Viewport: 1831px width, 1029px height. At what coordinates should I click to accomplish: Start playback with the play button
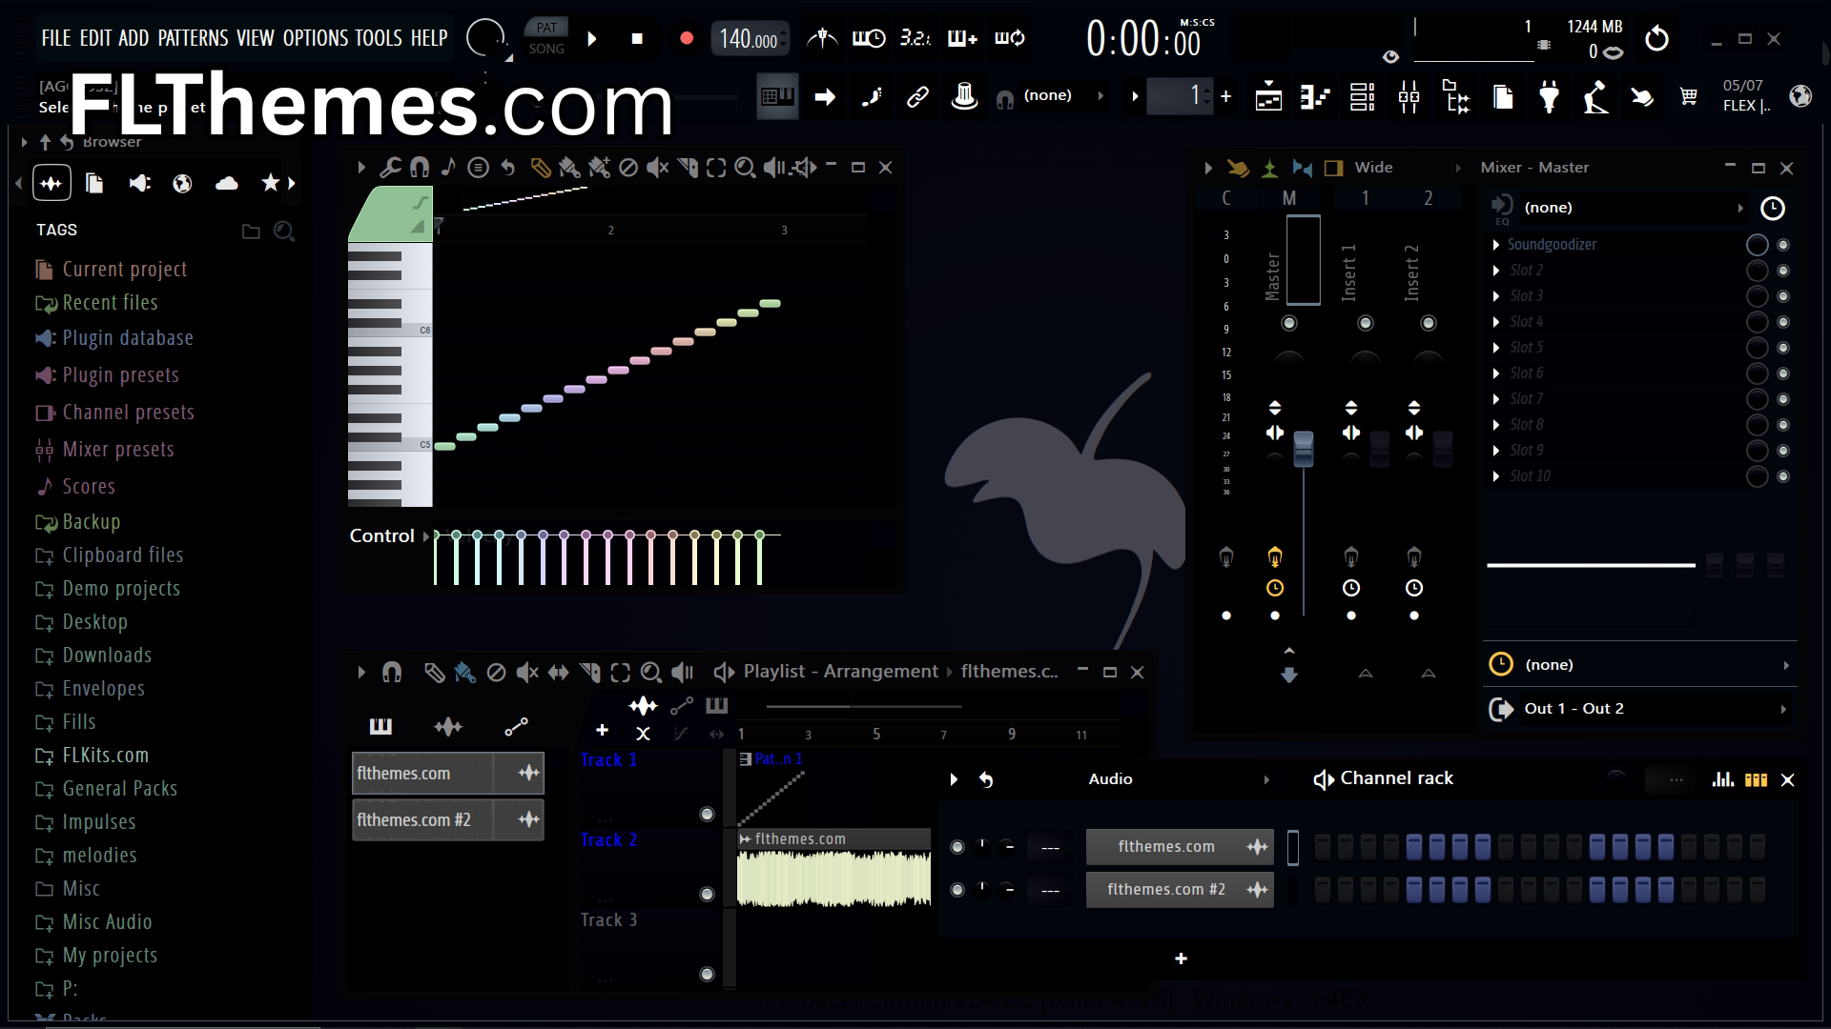coord(592,39)
